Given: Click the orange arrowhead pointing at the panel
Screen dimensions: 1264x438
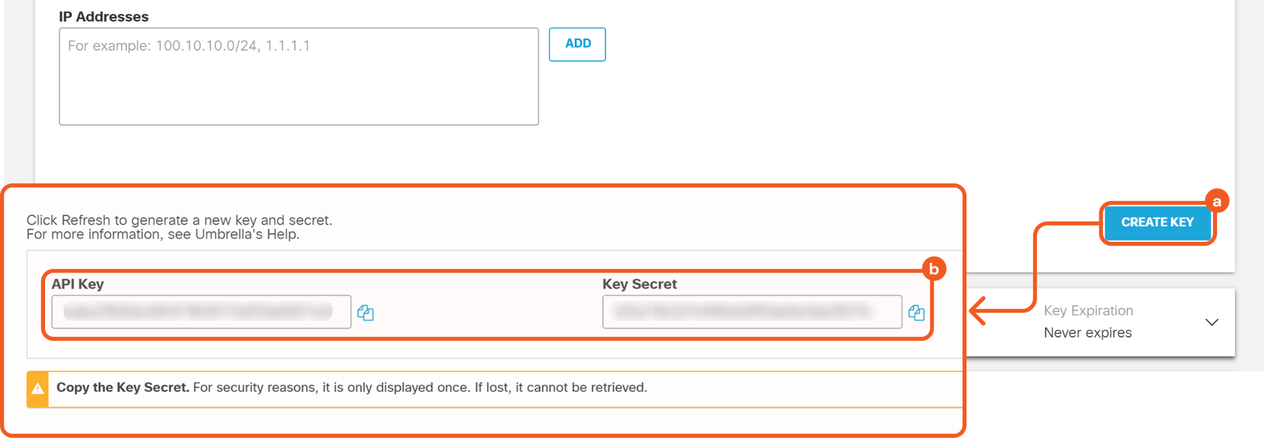Looking at the screenshot, I should point(979,310).
